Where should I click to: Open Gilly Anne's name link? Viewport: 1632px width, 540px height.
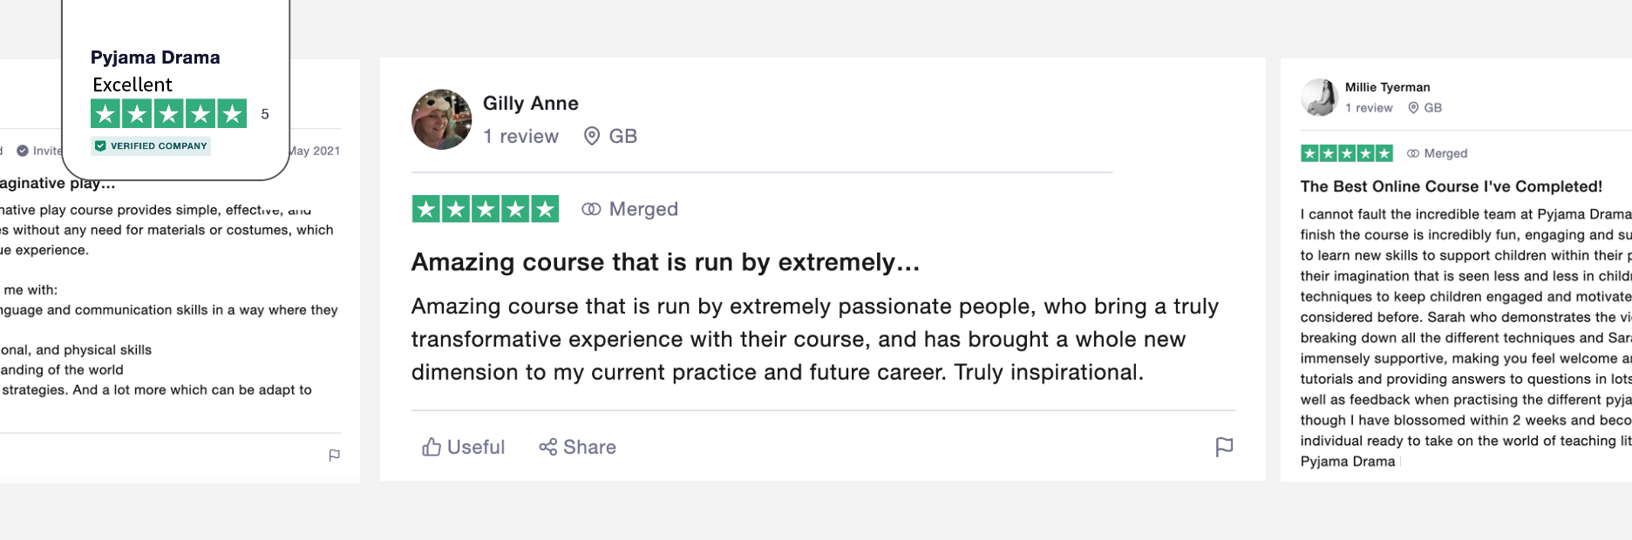pyautogui.click(x=531, y=103)
